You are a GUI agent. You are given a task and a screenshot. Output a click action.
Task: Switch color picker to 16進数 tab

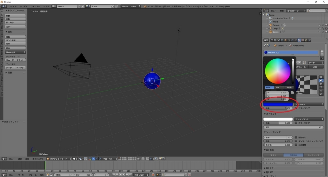tap(289, 87)
